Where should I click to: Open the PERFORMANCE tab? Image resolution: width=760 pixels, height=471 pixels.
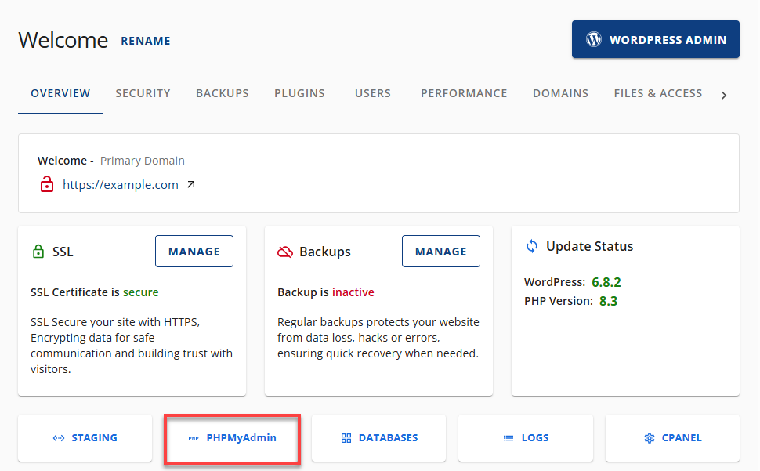464,93
